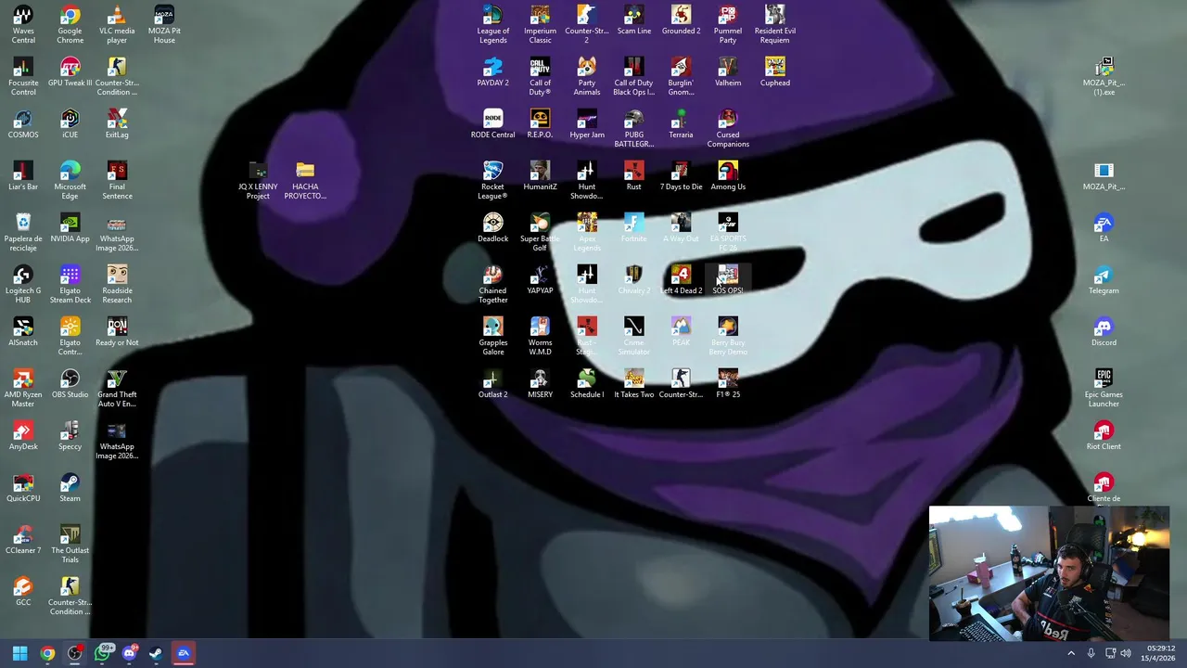Select the Cuphead game icon
This screenshot has width=1187, height=668.
[x=775, y=71]
